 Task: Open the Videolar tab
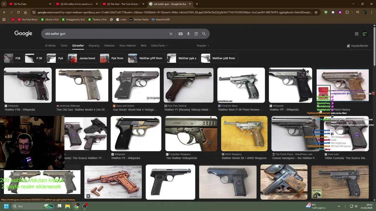pos(110,45)
